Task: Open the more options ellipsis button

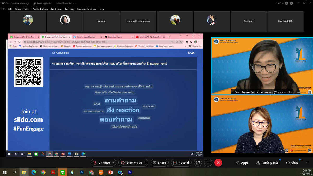Action: 208,163
